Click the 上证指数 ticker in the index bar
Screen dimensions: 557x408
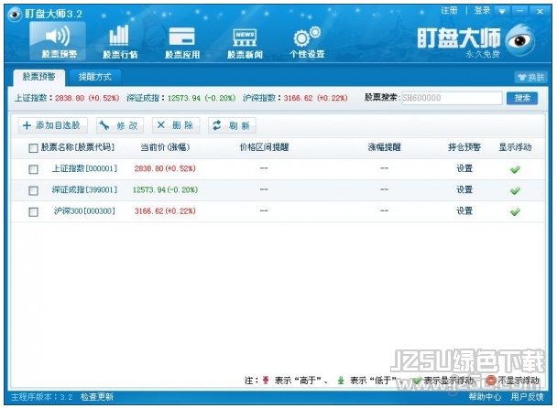click(67, 98)
